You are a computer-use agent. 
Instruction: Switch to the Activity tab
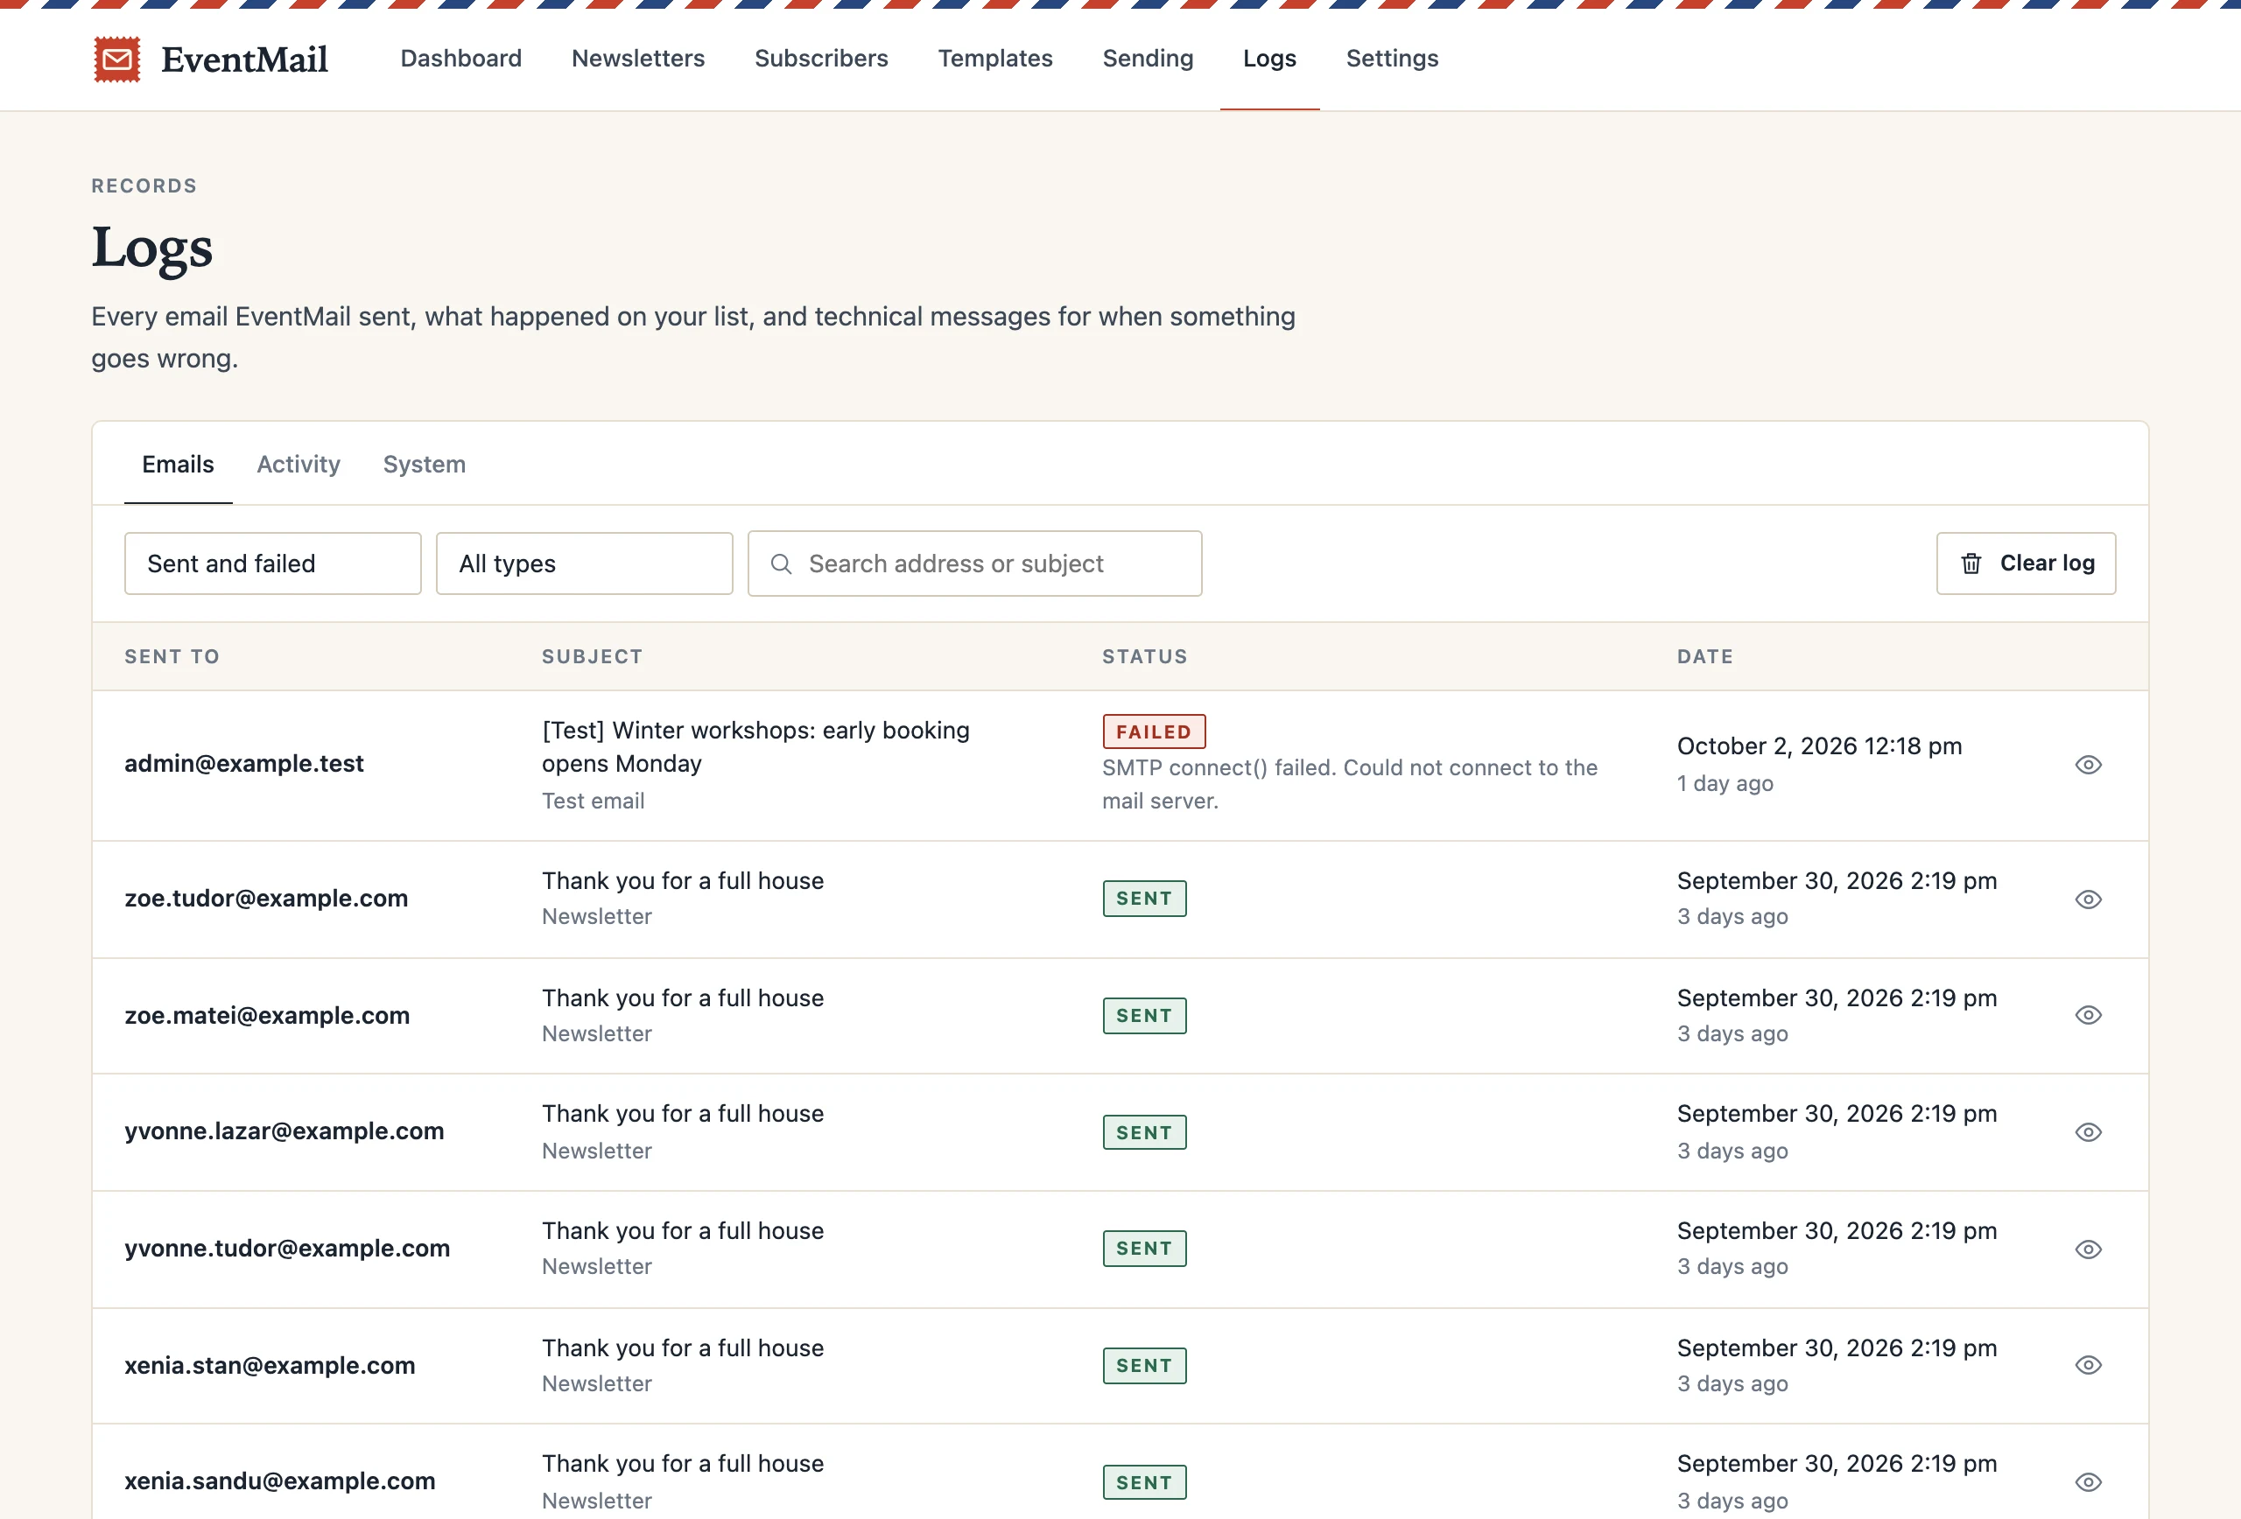[x=299, y=465]
